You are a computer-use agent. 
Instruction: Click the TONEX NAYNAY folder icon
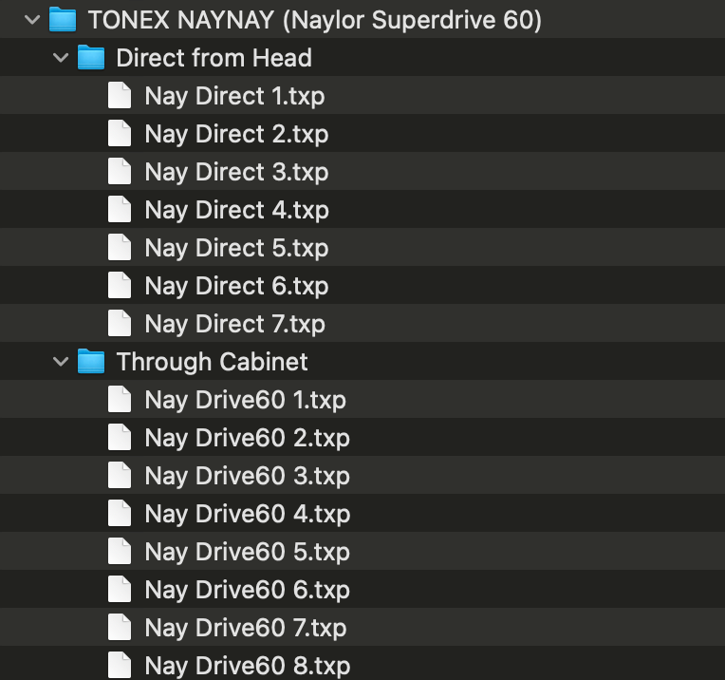pyautogui.click(x=63, y=20)
